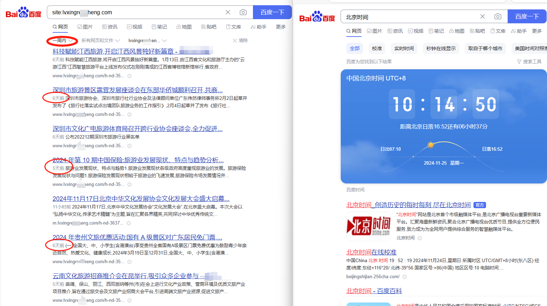Open 文库 tab in right window
The height and width of the screenshot is (306, 547).
pyautogui.click(x=498, y=31)
